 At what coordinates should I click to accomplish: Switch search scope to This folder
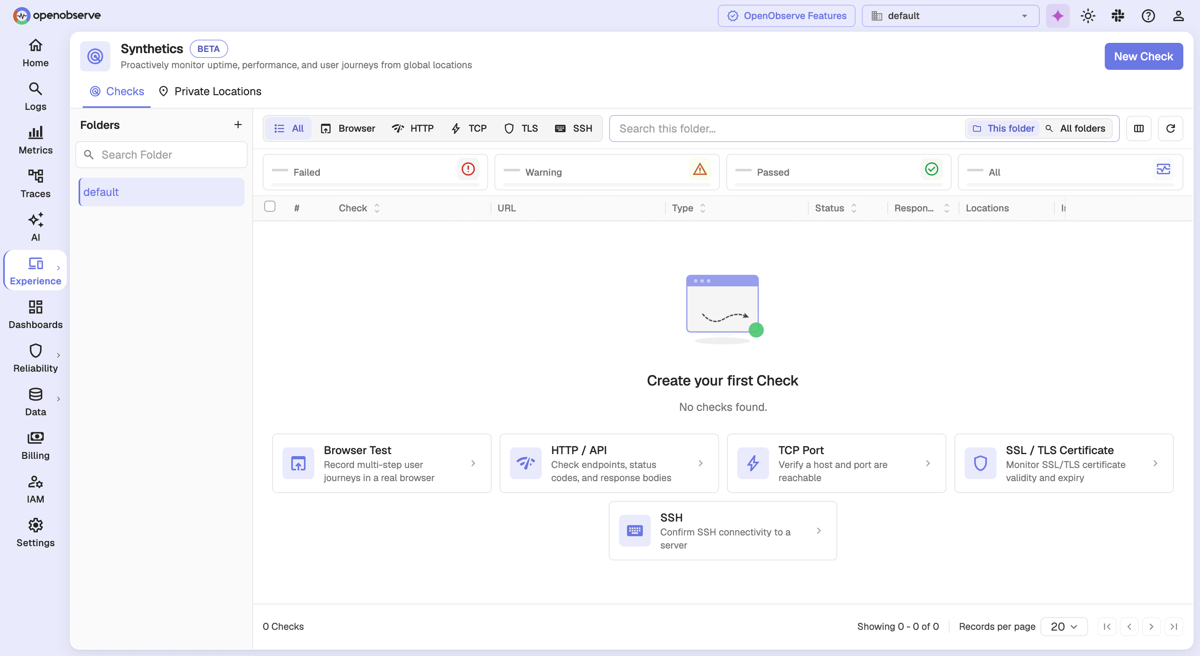click(1003, 129)
